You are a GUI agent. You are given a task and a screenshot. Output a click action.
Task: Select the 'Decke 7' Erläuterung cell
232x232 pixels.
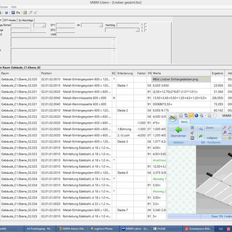pos(125,210)
